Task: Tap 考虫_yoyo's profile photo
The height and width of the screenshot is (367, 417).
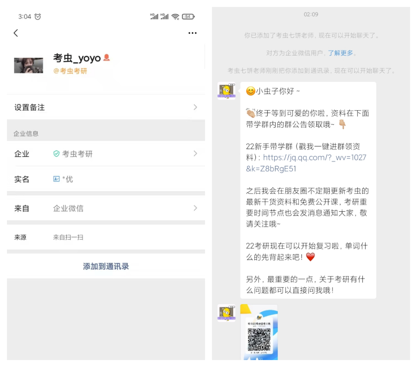Action: [29, 65]
